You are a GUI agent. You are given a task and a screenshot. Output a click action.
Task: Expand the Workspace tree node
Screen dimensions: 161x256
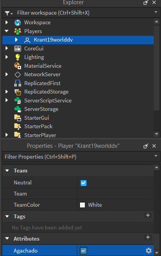(x=7, y=22)
